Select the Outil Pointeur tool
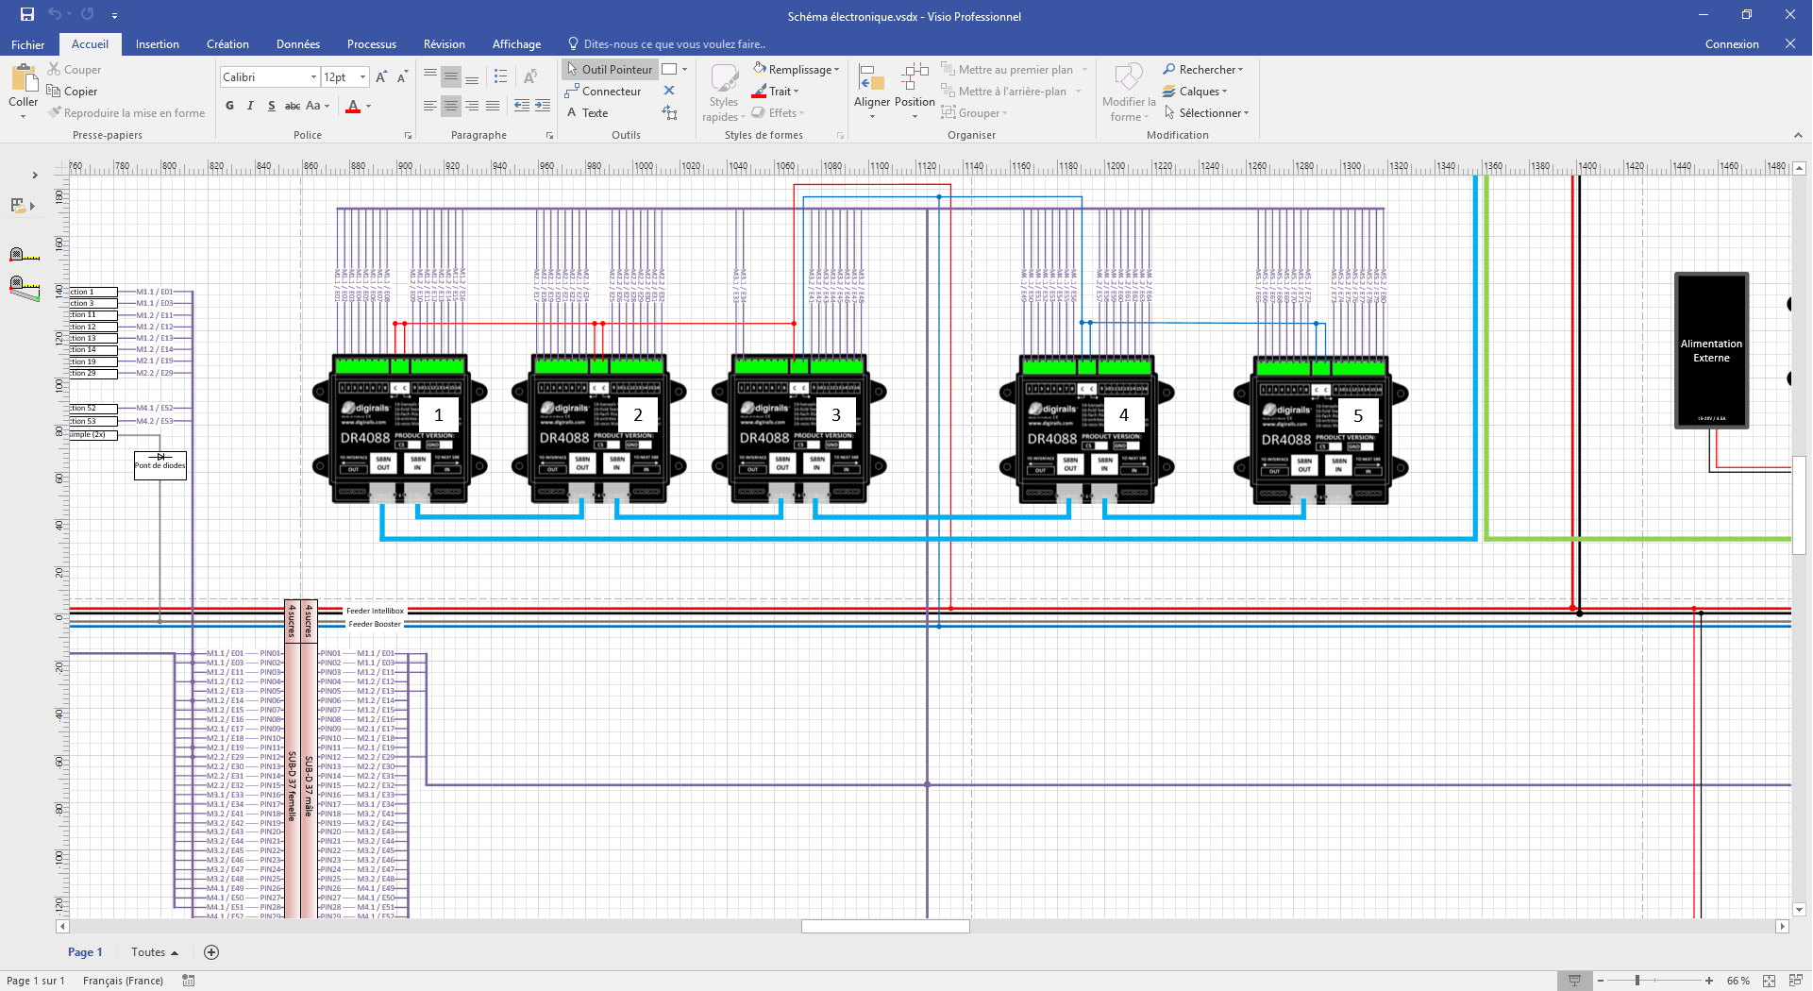Viewport: 1813px width, 991px height. 609,69
